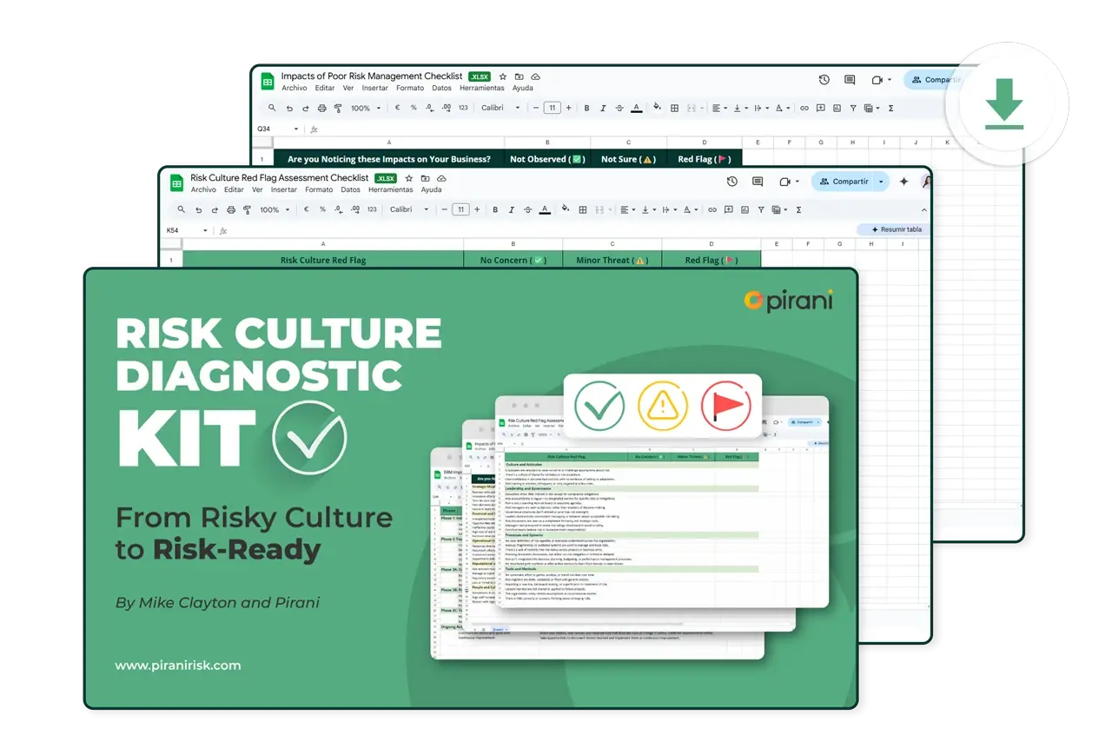Open Editar menu in Impacts of Poor Risk window
This screenshot has width=1112, height=742.
tap(325, 88)
